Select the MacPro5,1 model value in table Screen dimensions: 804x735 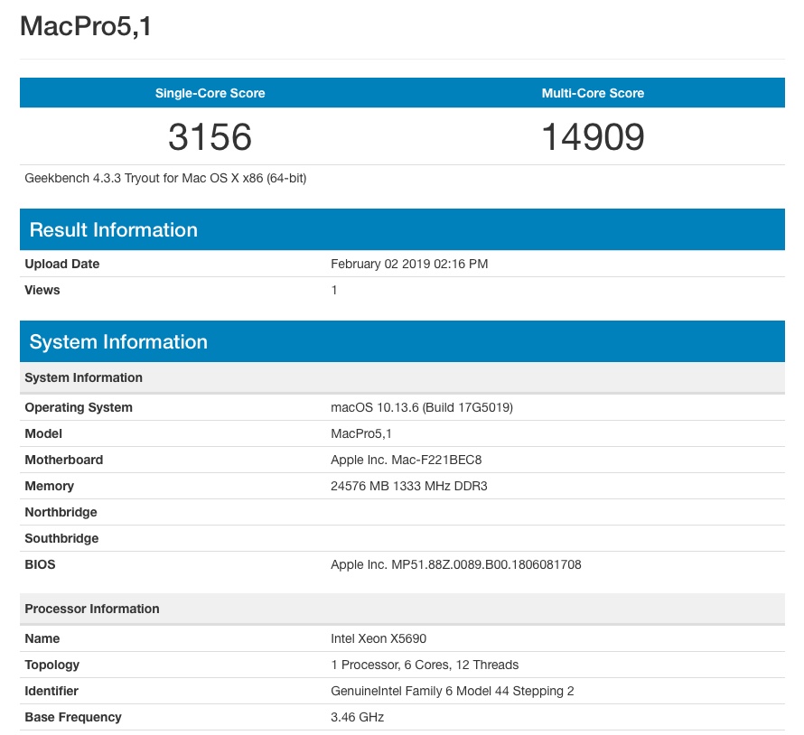[x=361, y=433]
